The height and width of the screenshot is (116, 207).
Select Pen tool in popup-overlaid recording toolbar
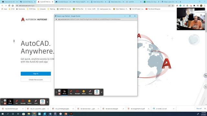(x=71, y=92)
